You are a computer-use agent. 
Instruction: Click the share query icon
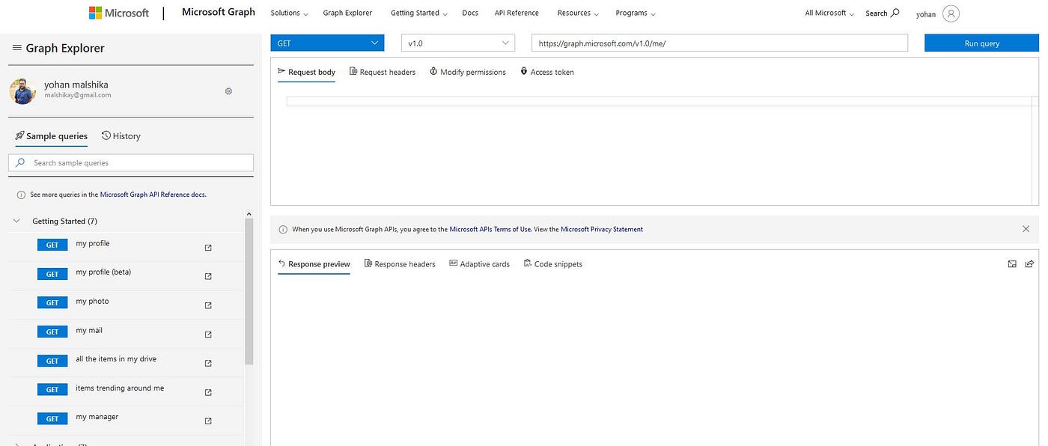coord(1029,264)
